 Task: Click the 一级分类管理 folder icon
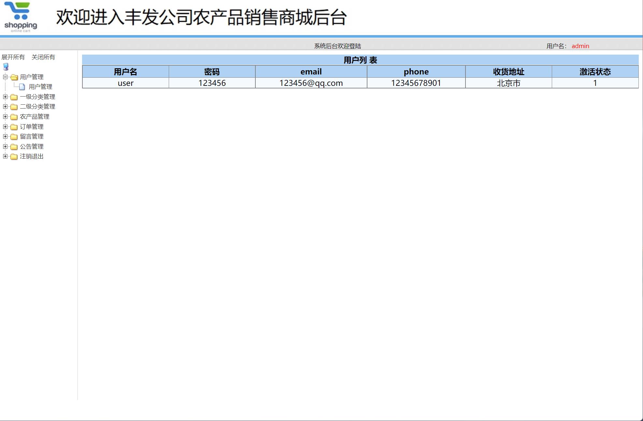point(14,97)
